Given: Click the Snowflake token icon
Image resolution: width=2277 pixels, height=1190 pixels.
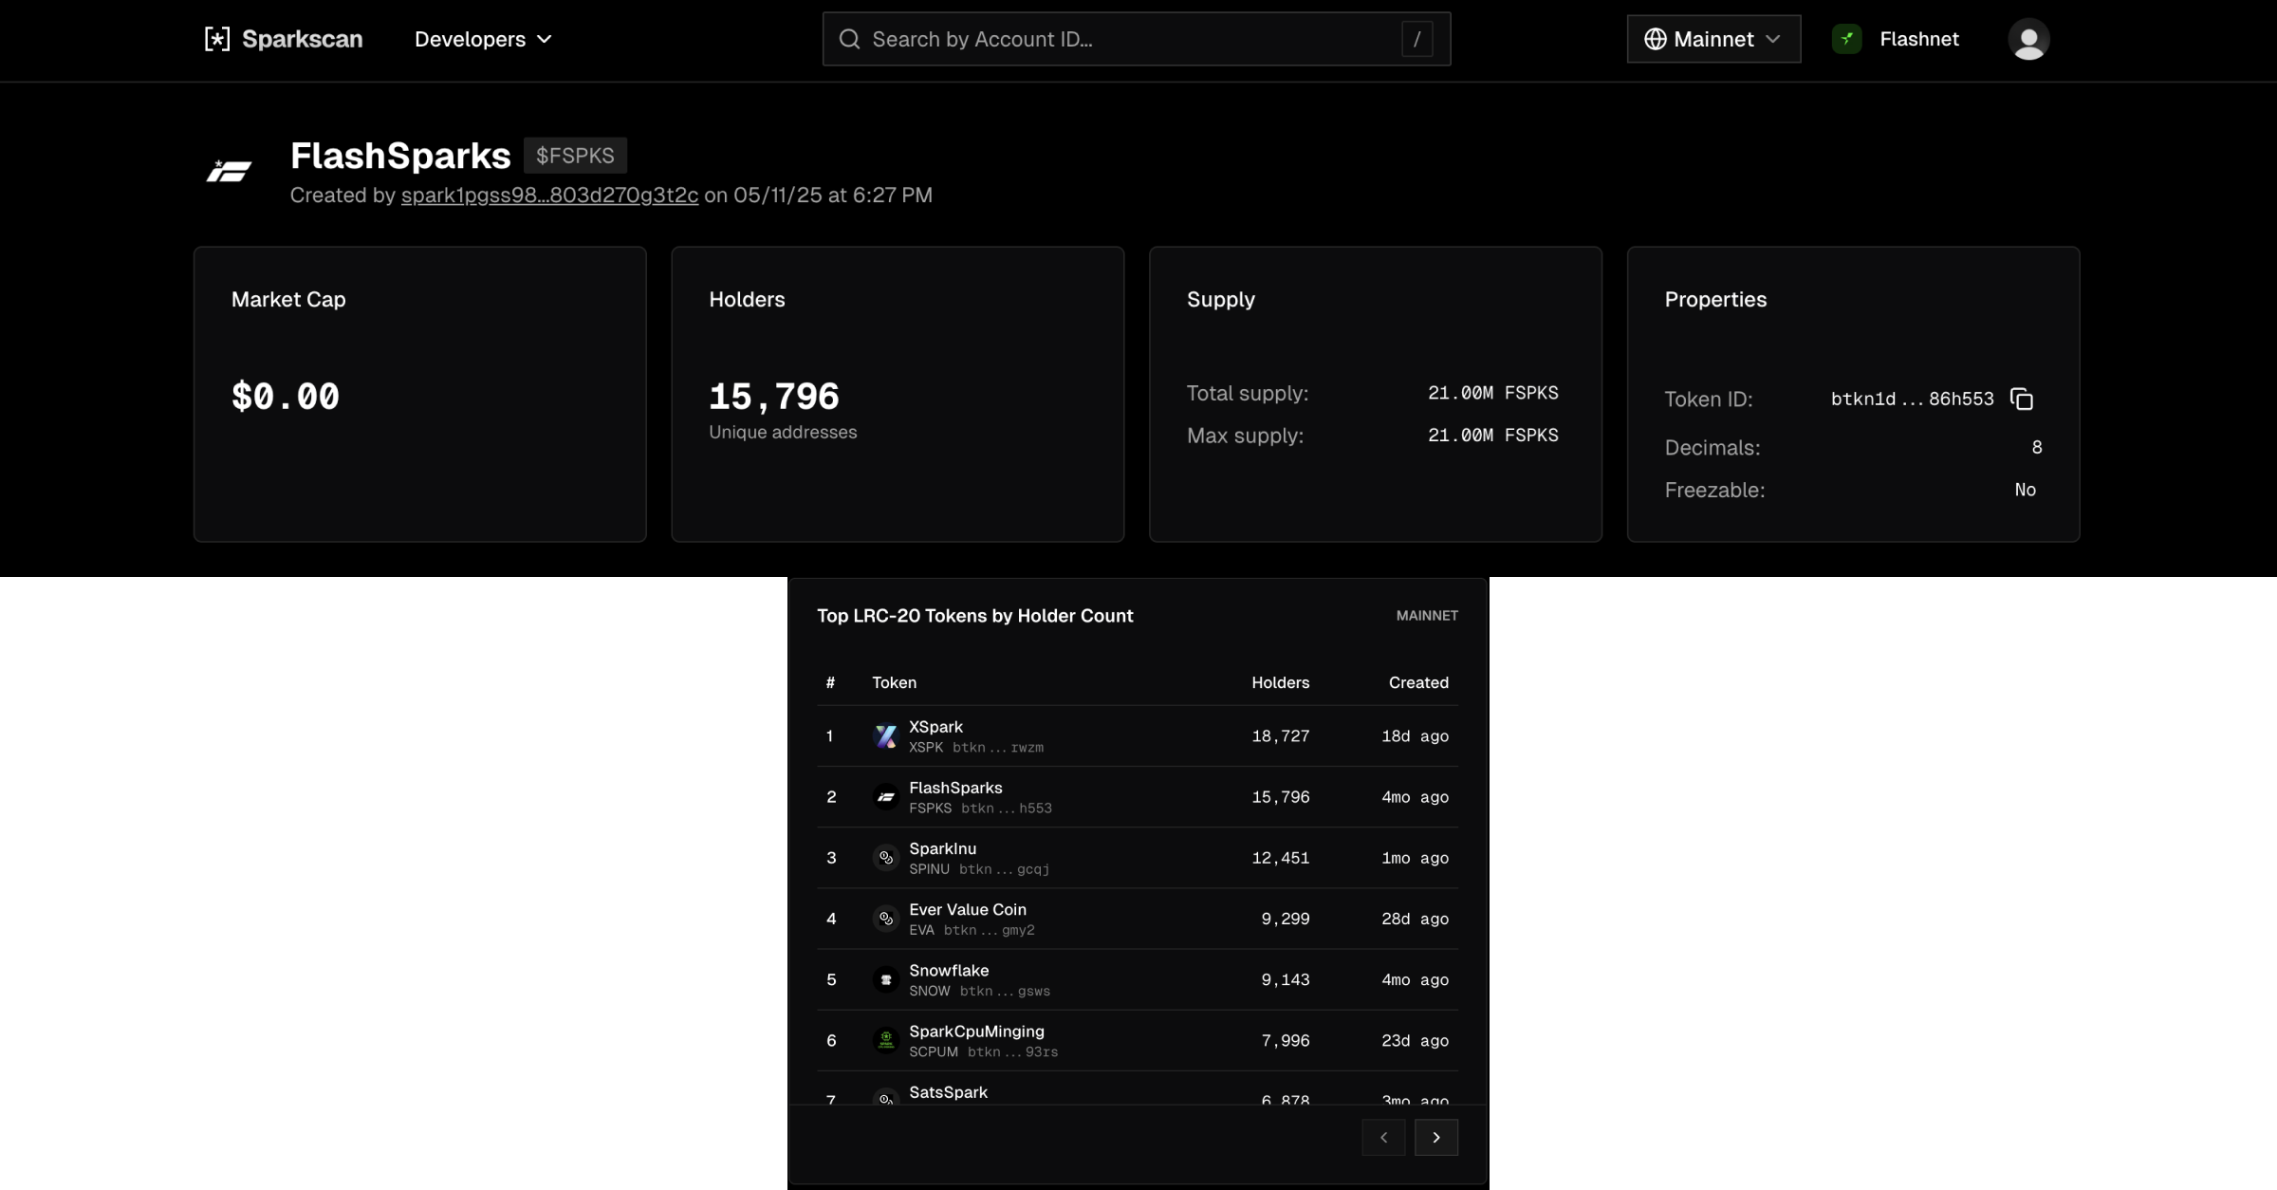Looking at the screenshot, I should click(x=885, y=979).
